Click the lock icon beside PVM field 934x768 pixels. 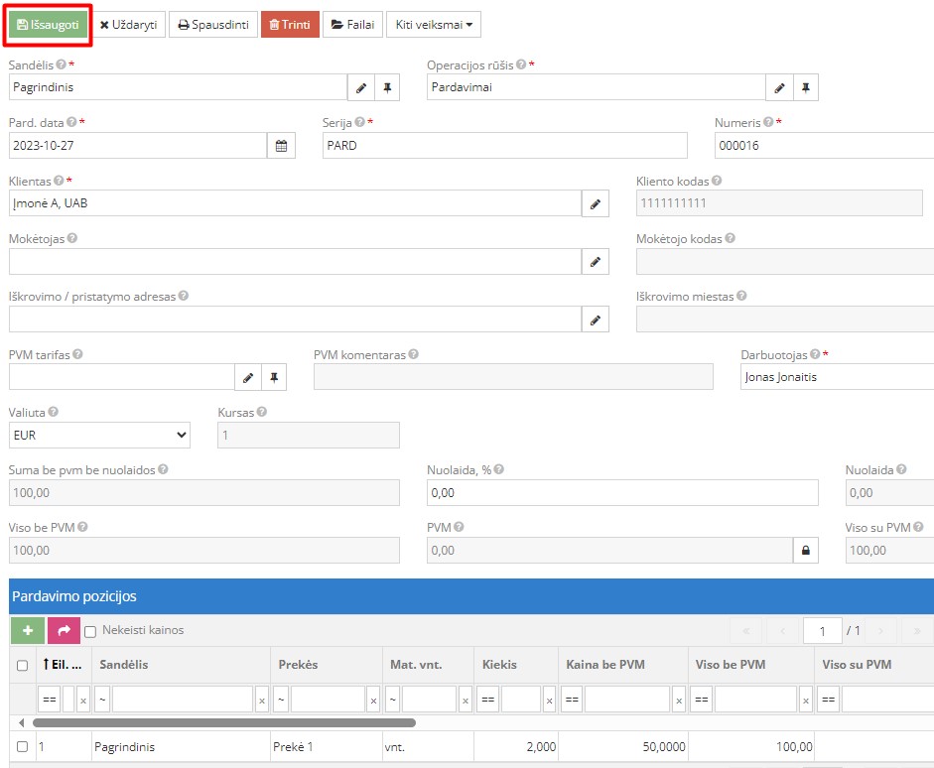[x=805, y=550]
